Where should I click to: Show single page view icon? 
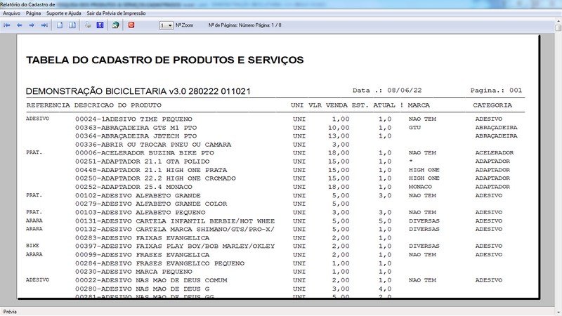click(60, 25)
